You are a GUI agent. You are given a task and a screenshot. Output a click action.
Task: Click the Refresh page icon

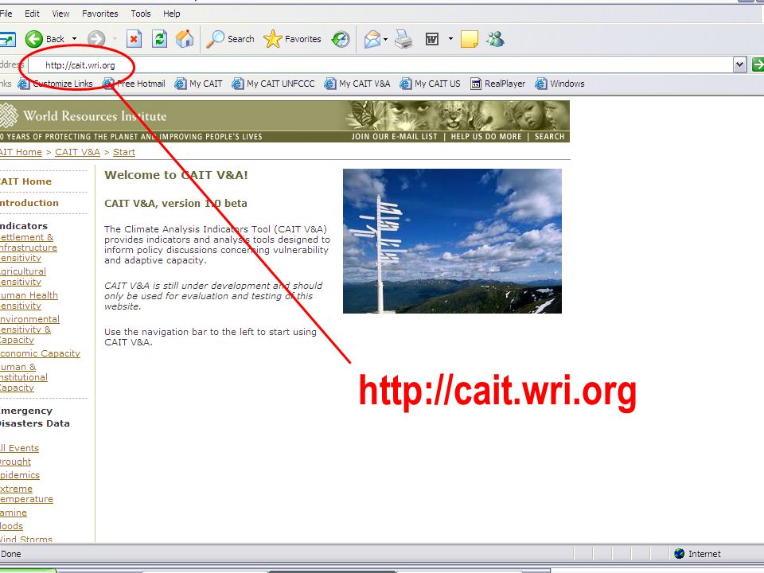tap(159, 39)
